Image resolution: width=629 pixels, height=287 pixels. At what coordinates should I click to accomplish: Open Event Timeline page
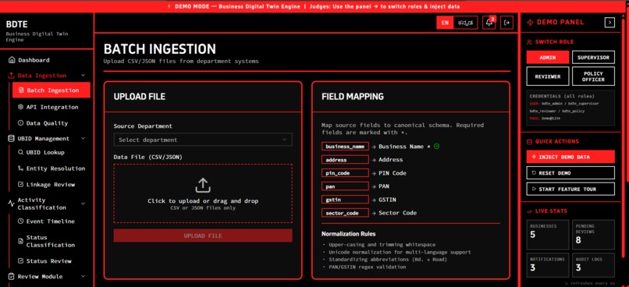[47, 221]
